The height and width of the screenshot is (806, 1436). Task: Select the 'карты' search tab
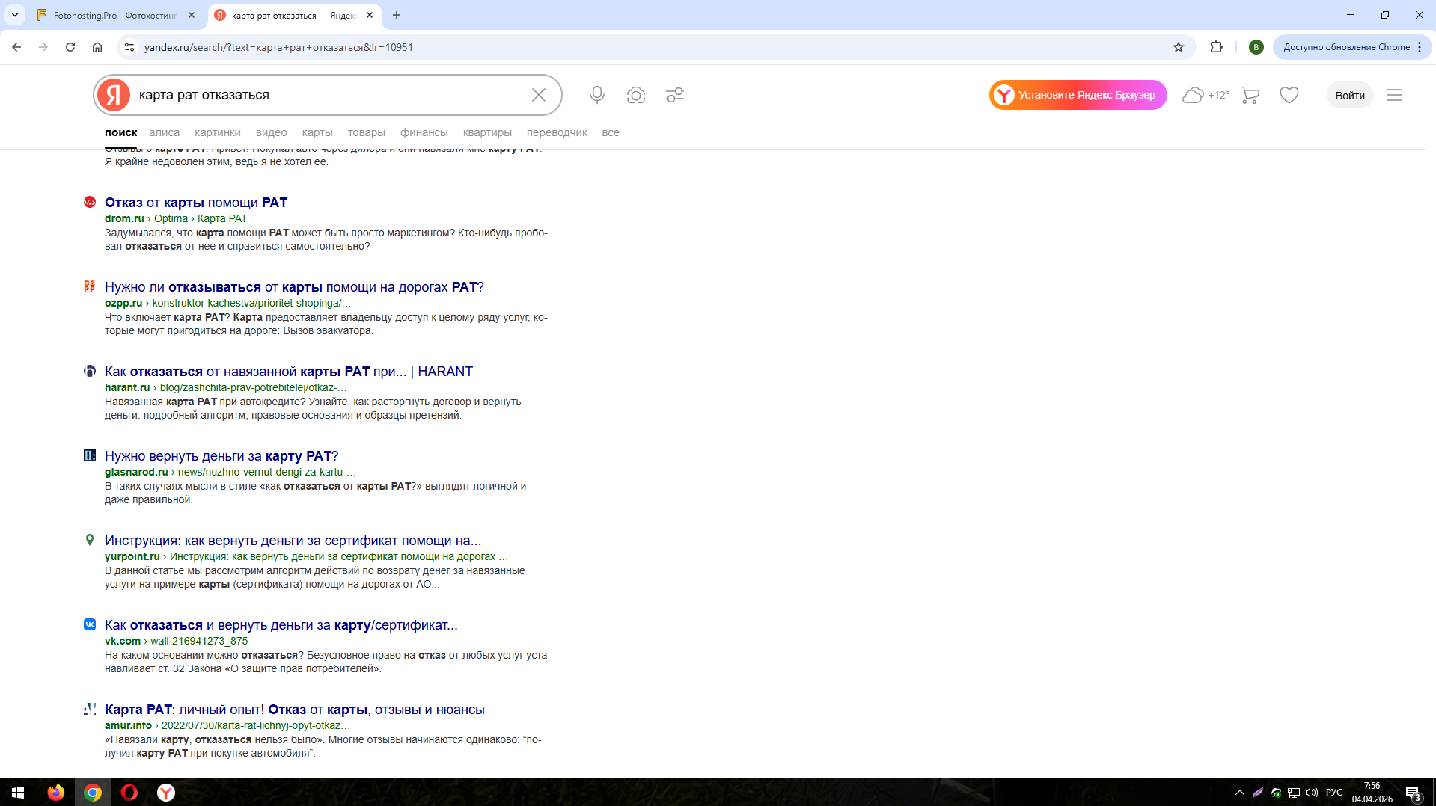(x=317, y=132)
